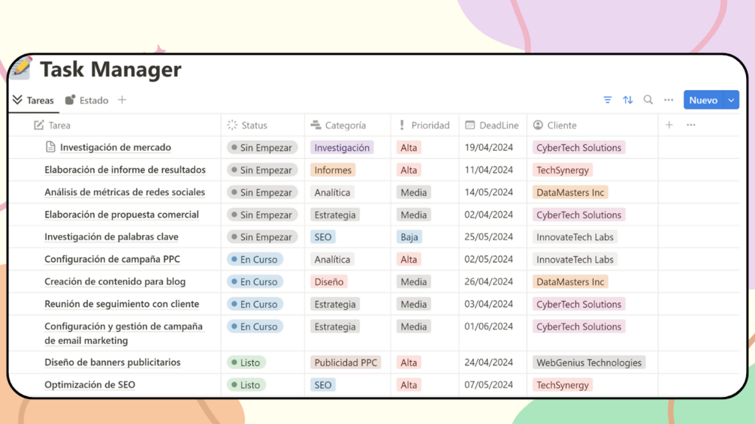Image resolution: width=755 pixels, height=424 pixels.
Task: Select Alta priority for Optimización de SEO
Action: [x=409, y=384]
